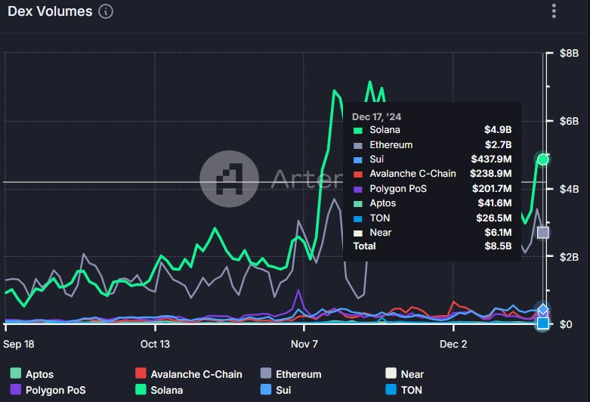This screenshot has width=590, height=402.
Task: Toggle Aptos series in the legend
Action: (32, 374)
